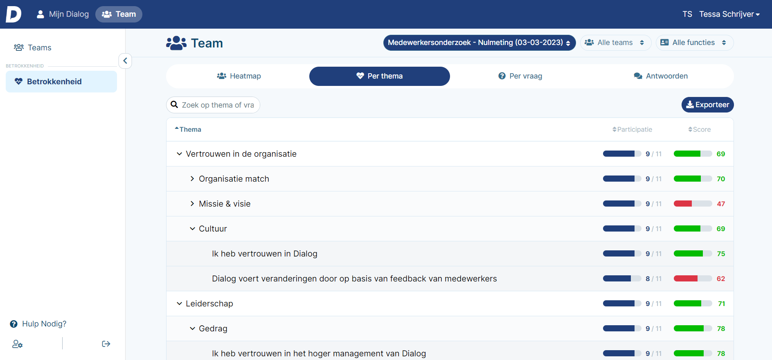This screenshot has width=772, height=360.
Task: Click the TS user initials avatar
Action: (687, 14)
